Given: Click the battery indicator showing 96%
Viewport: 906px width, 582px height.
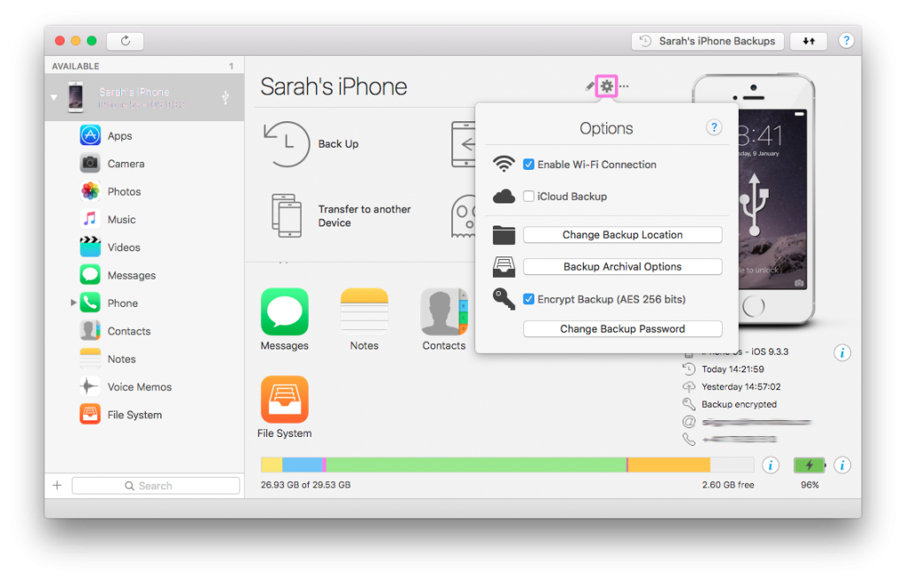Looking at the screenshot, I should click(x=810, y=464).
